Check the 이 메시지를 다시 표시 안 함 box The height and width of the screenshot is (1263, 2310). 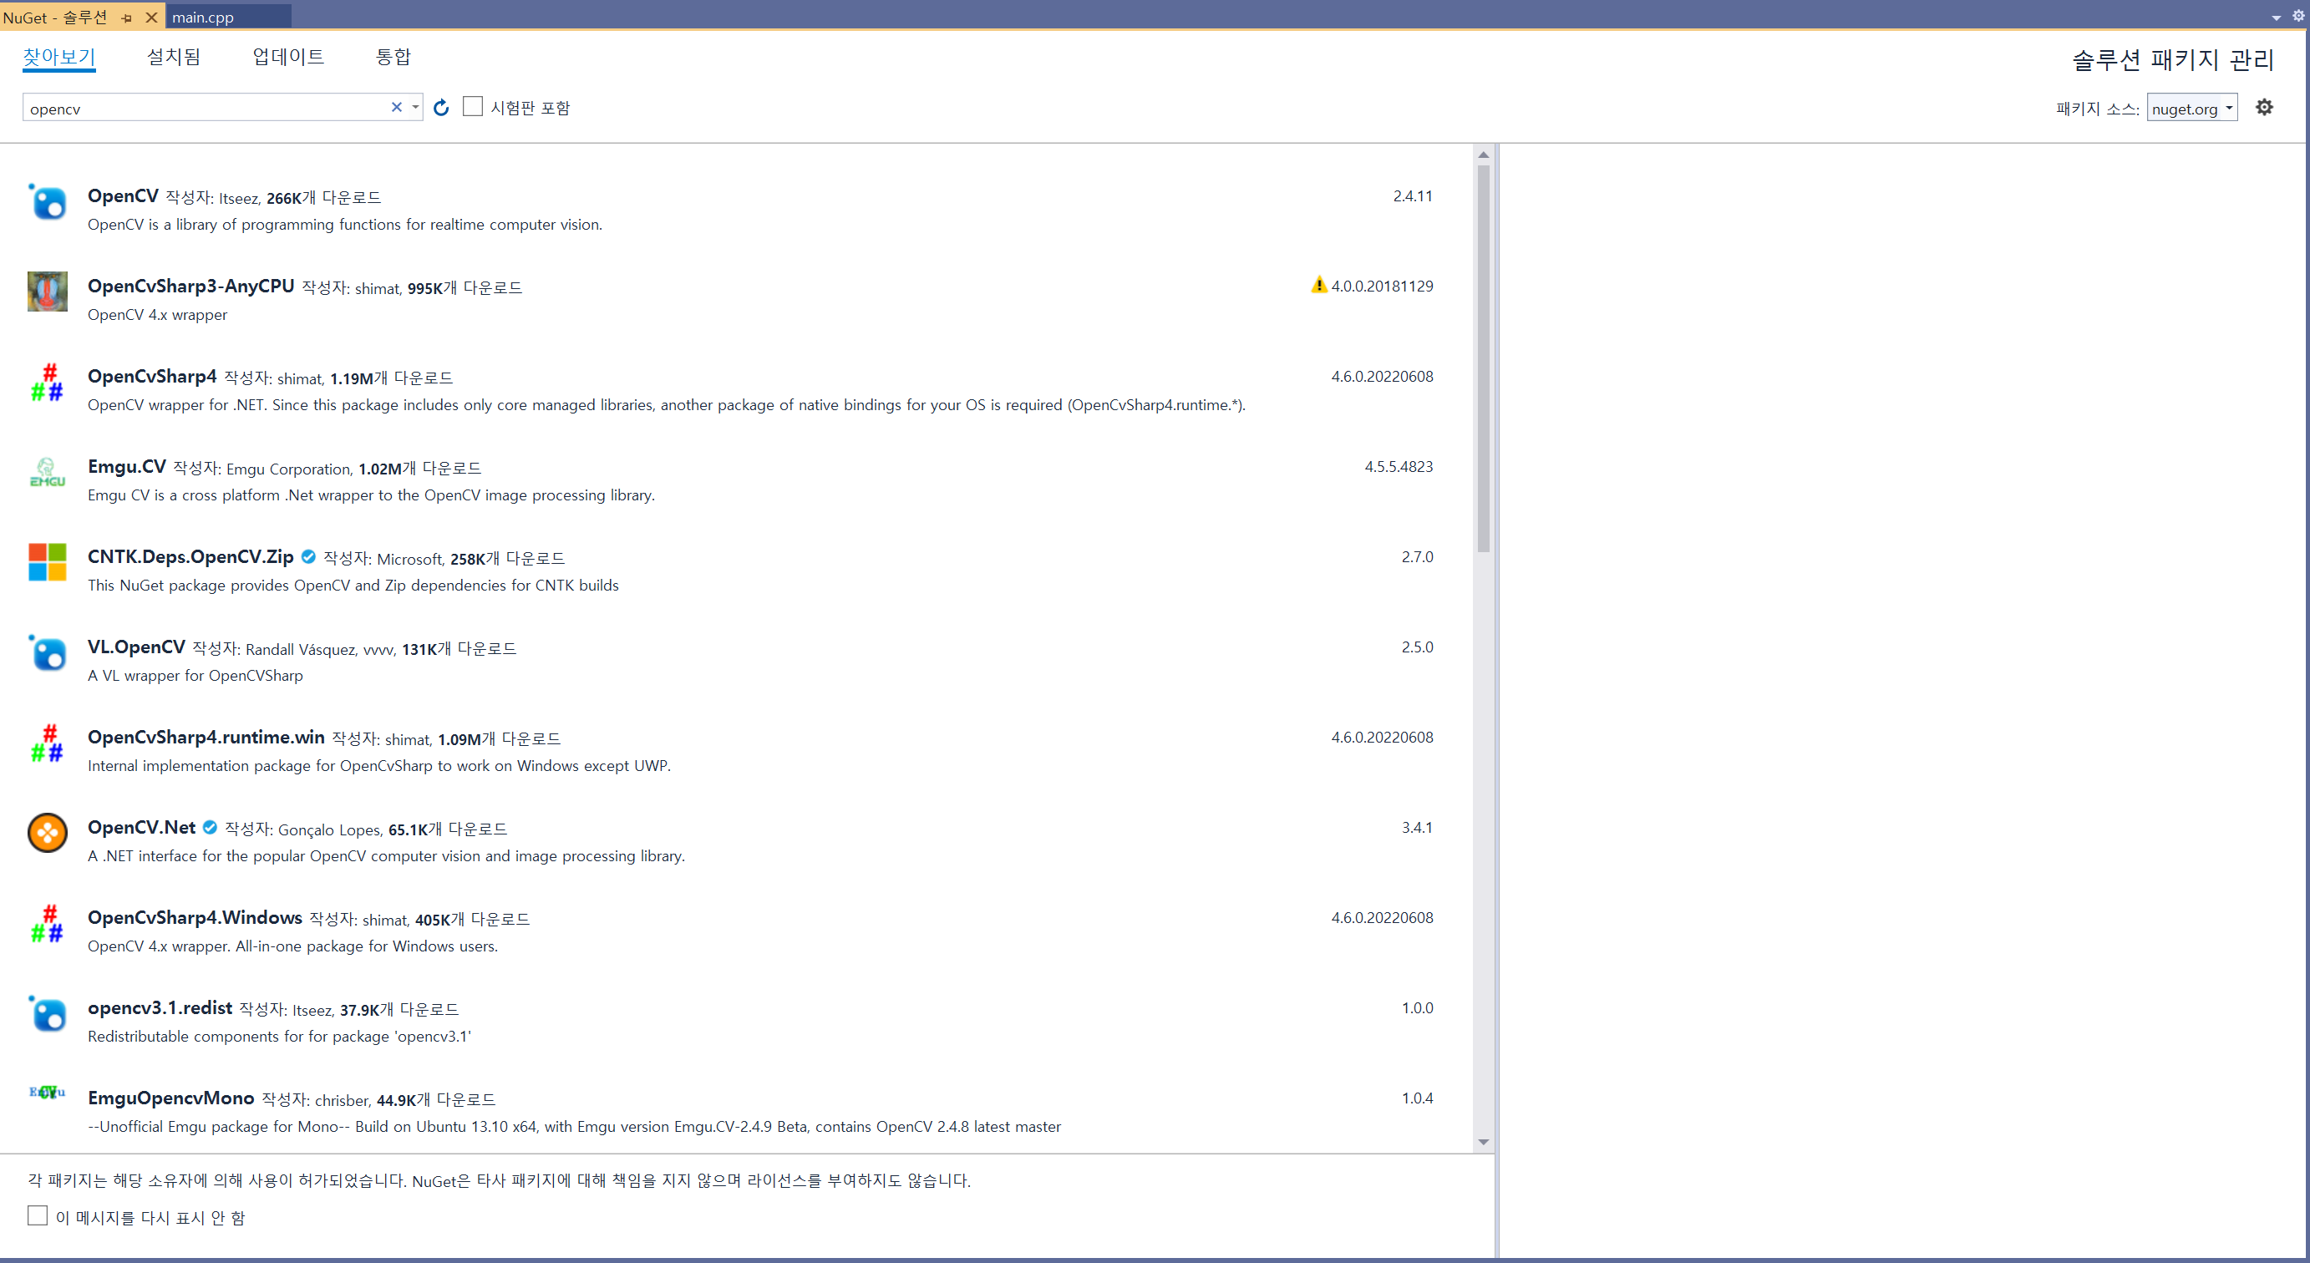point(37,1215)
